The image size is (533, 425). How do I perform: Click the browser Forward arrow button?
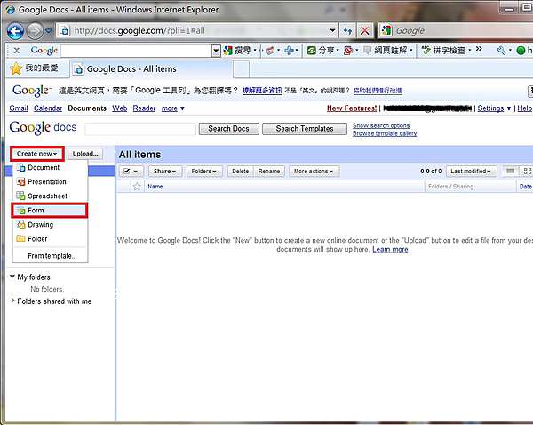[x=35, y=31]
